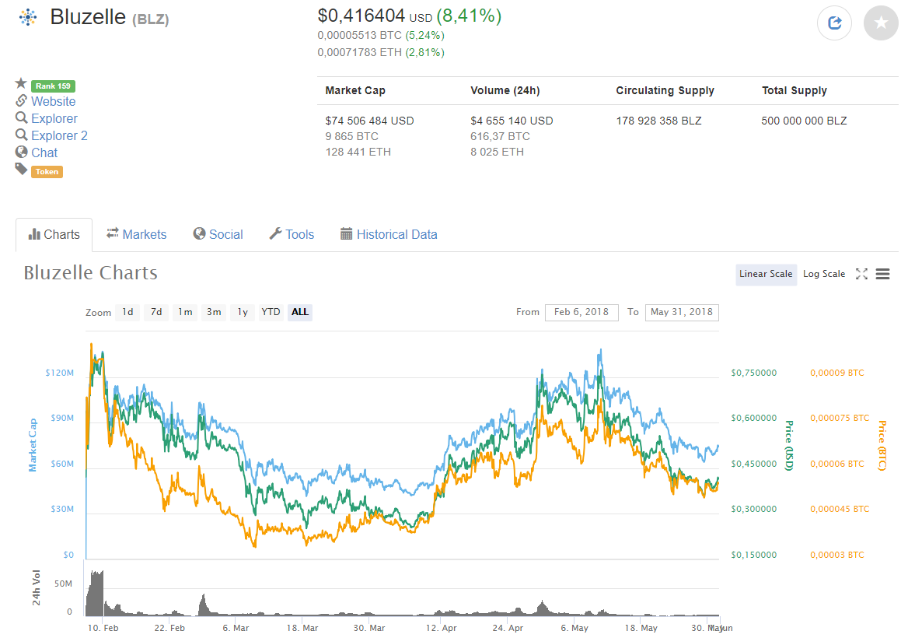Click the 500 000 000 BLZ total supply

point(804,121)
